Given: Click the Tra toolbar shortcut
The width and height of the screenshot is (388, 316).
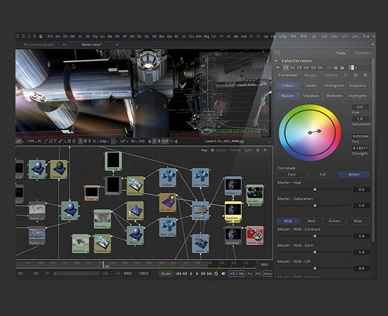Looking at the screenshot, I should coord(366,36).
